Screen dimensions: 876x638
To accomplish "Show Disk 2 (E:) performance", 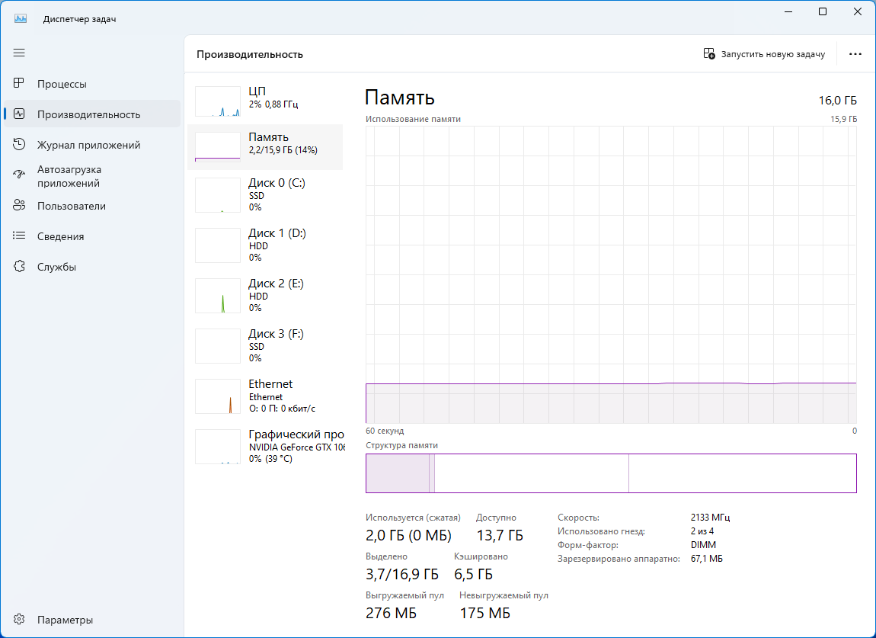I will click(x=265, y=295).
